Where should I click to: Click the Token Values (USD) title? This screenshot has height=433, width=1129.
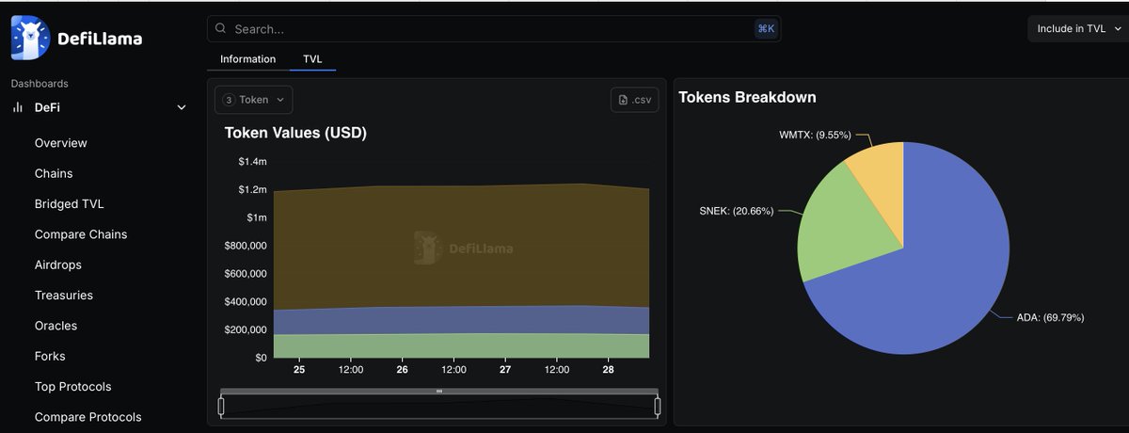[295, 133]
